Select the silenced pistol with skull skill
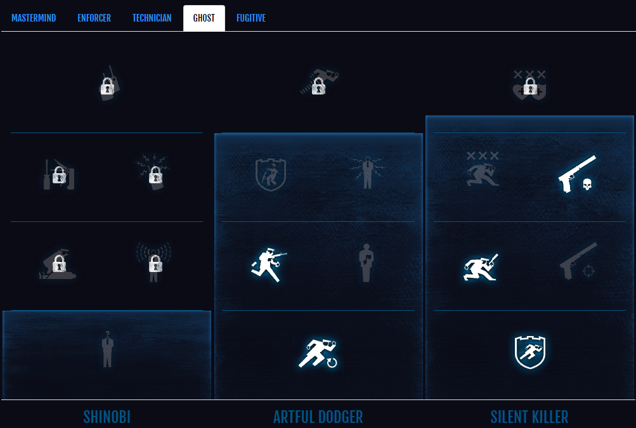636x428 pixels. [577, 174]
